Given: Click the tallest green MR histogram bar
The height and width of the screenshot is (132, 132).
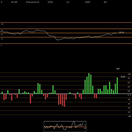Looking at the screenshot, I should pyautogui.click(x=89, y=83).
